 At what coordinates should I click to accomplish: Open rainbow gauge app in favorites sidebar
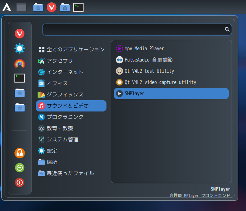point(20,63)
